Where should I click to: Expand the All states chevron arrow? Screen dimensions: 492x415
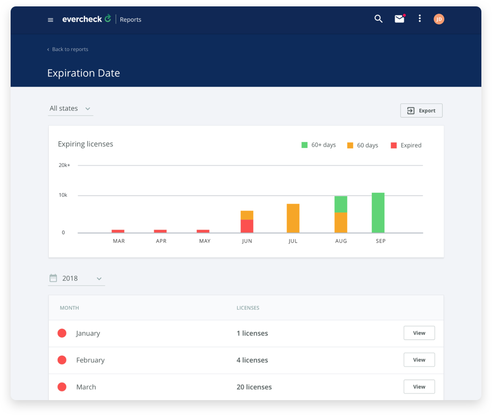87,109
